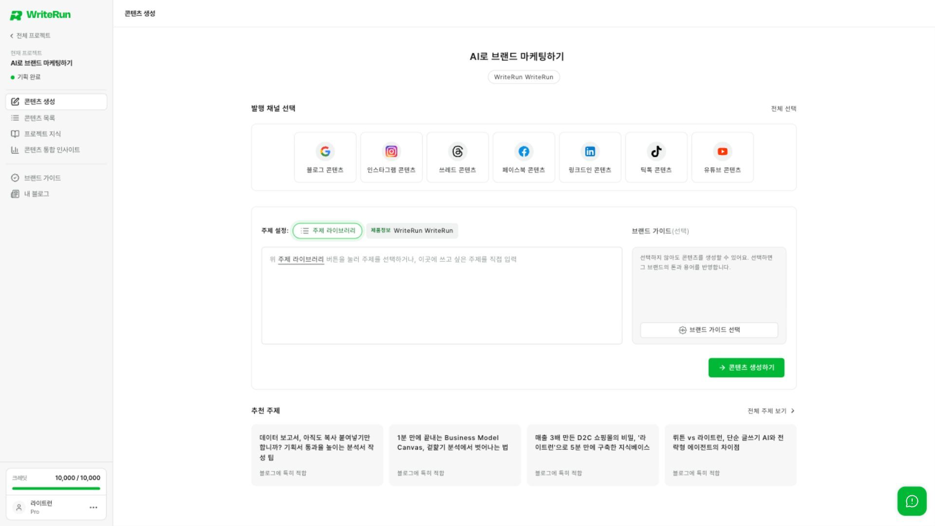Open the chat support bubble
The width and height of the screenshot is (935, 526).
click(912, 501)
